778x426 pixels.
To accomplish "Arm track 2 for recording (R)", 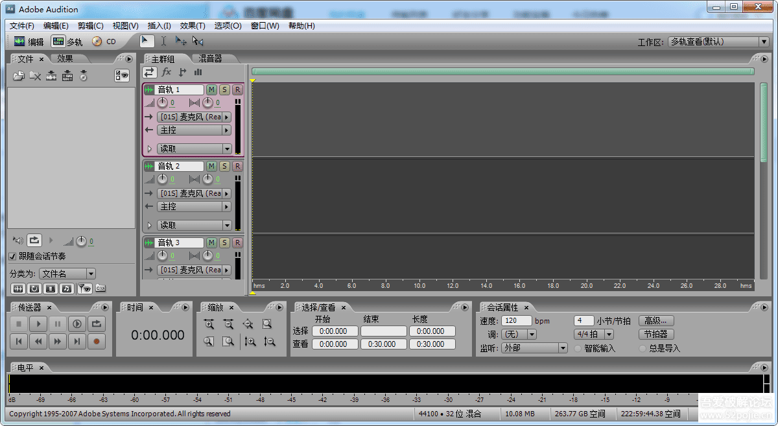I will (x=237, y=166).
